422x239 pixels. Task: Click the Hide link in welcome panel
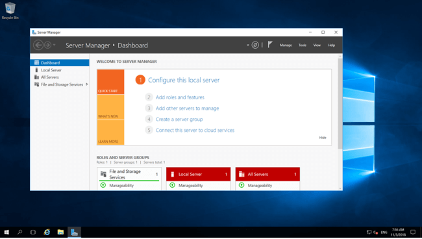(x=323, y=138)
